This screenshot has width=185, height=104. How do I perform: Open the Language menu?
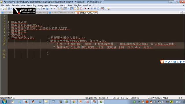pyautogui.click(x=43, y=5)
